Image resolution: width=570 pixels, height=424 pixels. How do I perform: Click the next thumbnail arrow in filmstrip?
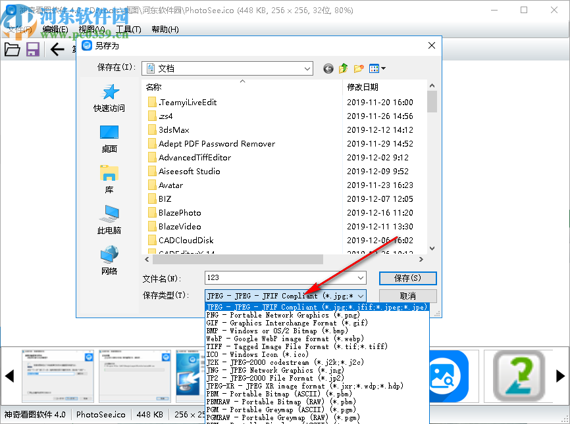(561, 376)
